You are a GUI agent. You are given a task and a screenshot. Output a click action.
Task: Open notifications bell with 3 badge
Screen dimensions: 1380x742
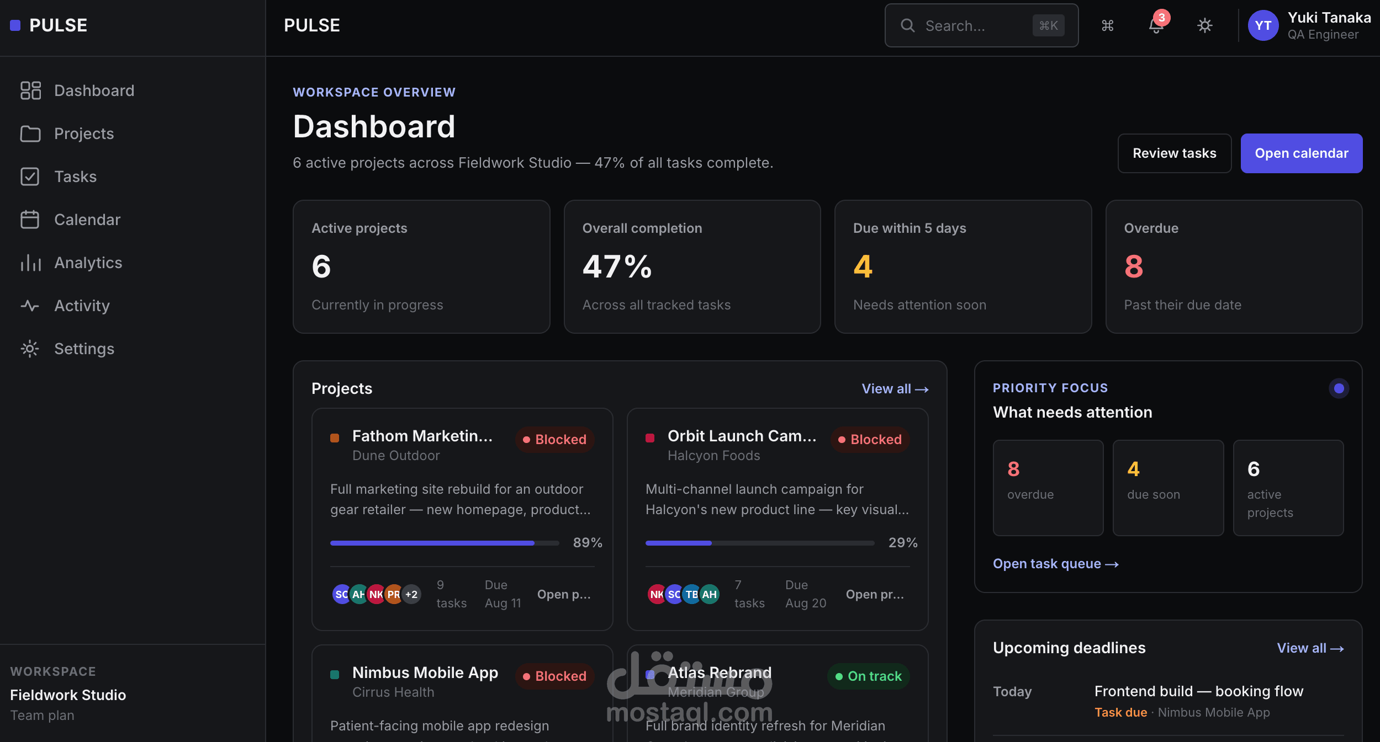coord(1156,25)
